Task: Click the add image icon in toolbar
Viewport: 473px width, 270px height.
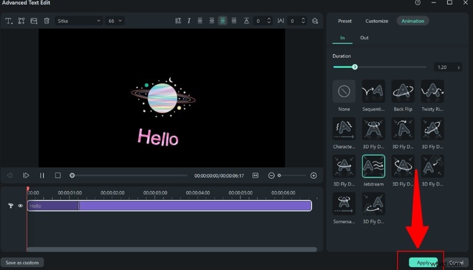Action: coord(34,21)
